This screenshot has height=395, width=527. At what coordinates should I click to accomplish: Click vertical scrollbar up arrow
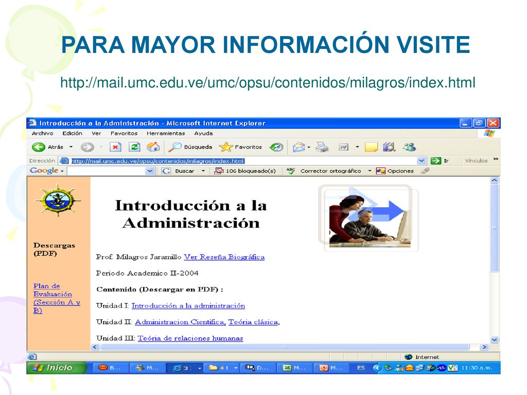(x=495, y=181)
